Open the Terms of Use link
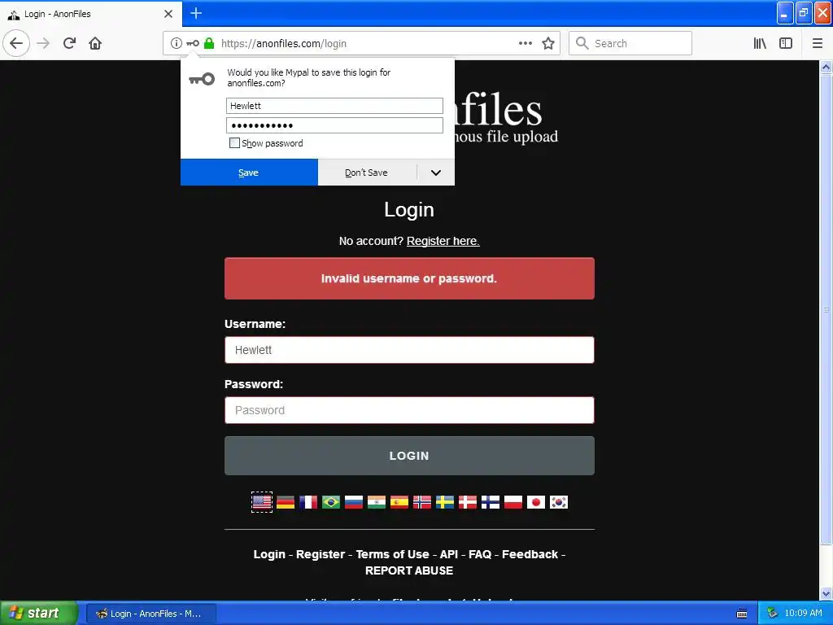This screenshot has width=833, height=625. pyautogui.click(x=393, y=554)
